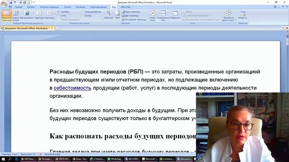
Task: Close the Word.docx document tab
Action: click(52, 28)
